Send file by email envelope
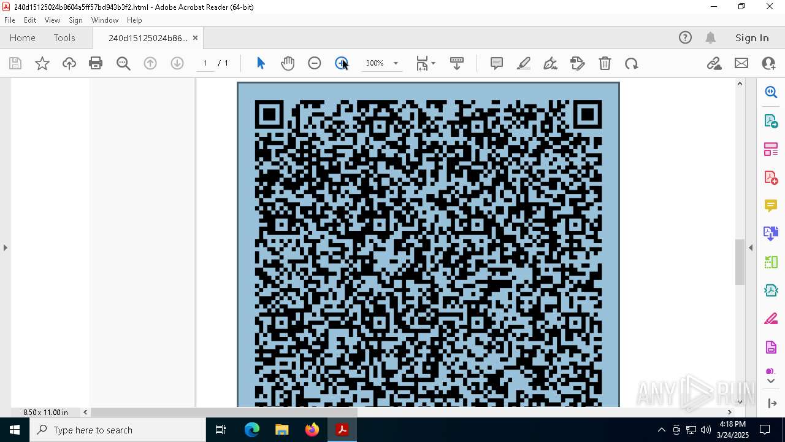Image resolution: width=785 pixels, height=442 pixels. click(741, 63)
